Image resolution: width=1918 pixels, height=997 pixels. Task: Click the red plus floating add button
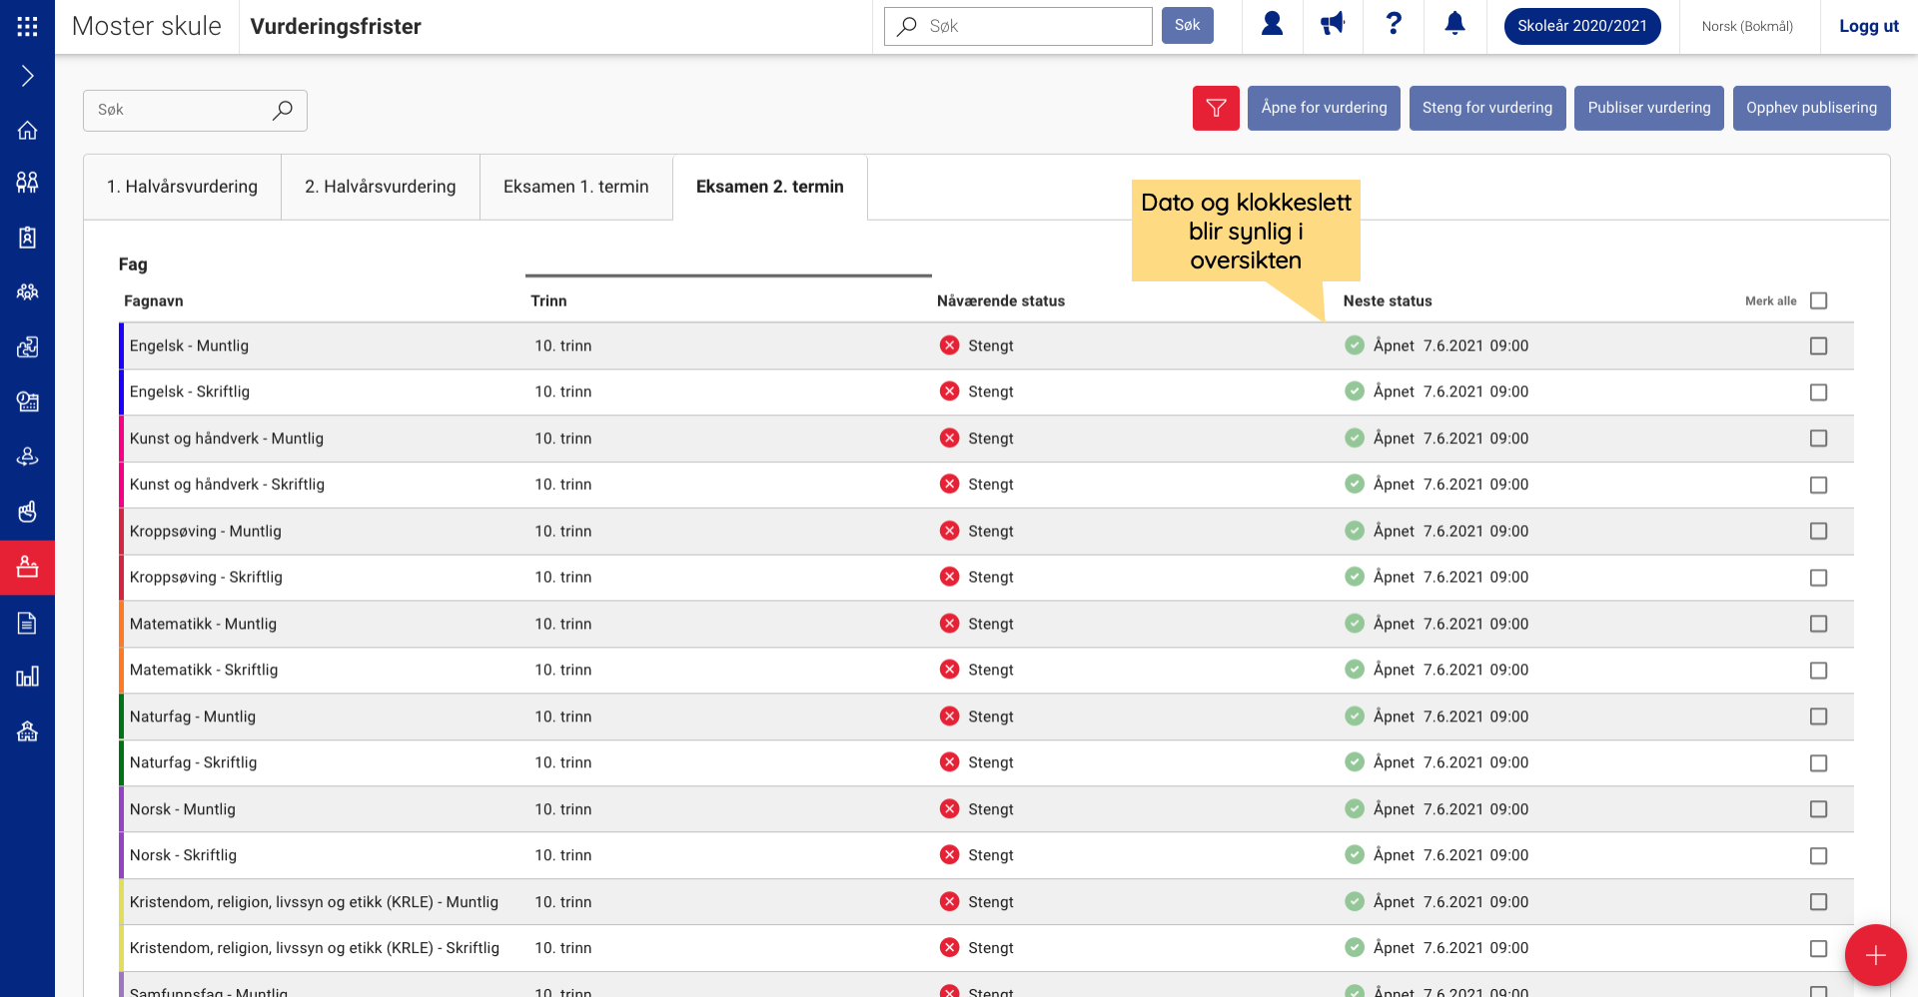[x=1875, y=955]
